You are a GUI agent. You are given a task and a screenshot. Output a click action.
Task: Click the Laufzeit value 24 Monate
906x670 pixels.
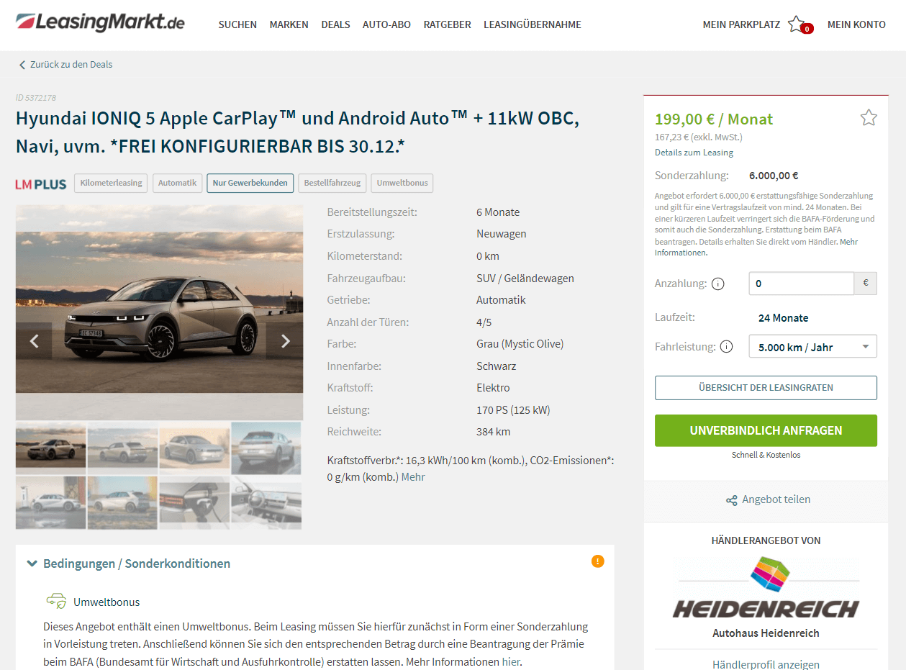click(x=783, y=318)
